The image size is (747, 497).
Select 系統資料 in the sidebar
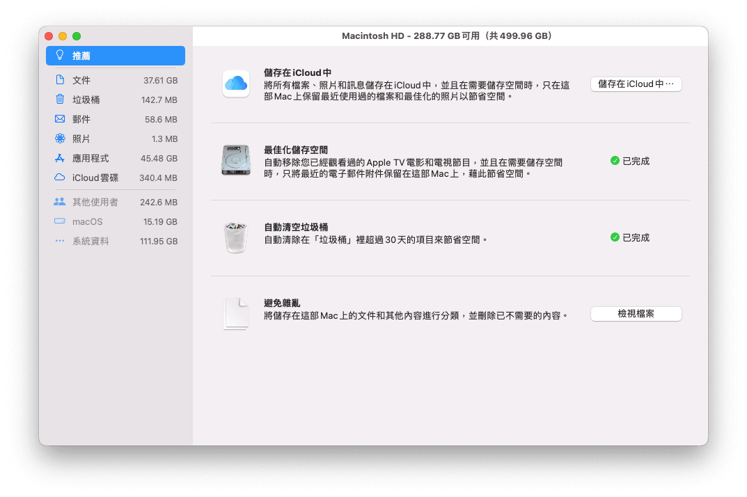click(91, 242)
